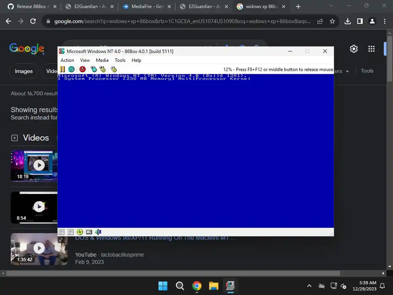The image size is (393, 295).
Task: Switch to the MediaFire browser tab
Action: [x=147, y=7]
